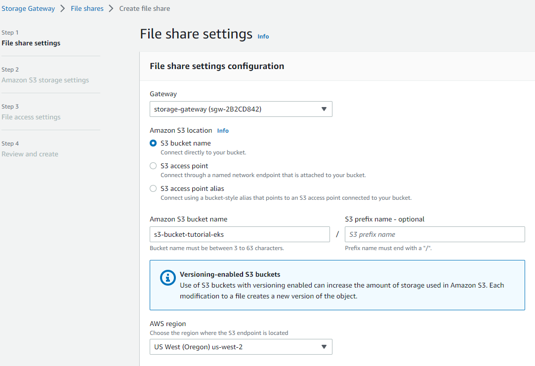The image size is (535, 366).
Task: Jump to Step 3 File access settings
Action: tap(31, 117)
